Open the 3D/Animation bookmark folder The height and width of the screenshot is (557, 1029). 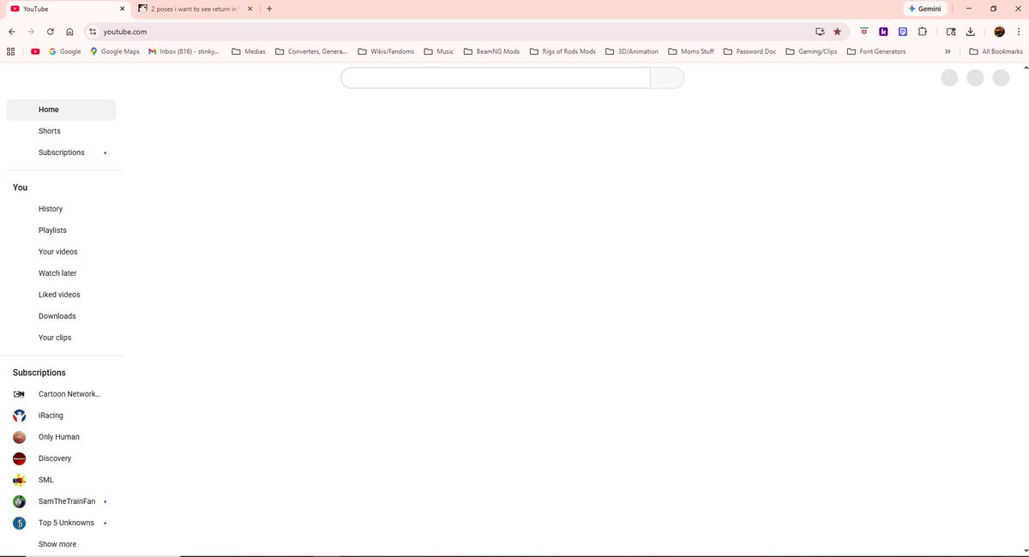[632, 51]
